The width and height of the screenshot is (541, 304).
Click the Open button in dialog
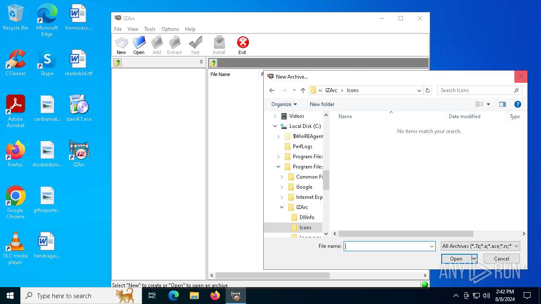(456, 259)
